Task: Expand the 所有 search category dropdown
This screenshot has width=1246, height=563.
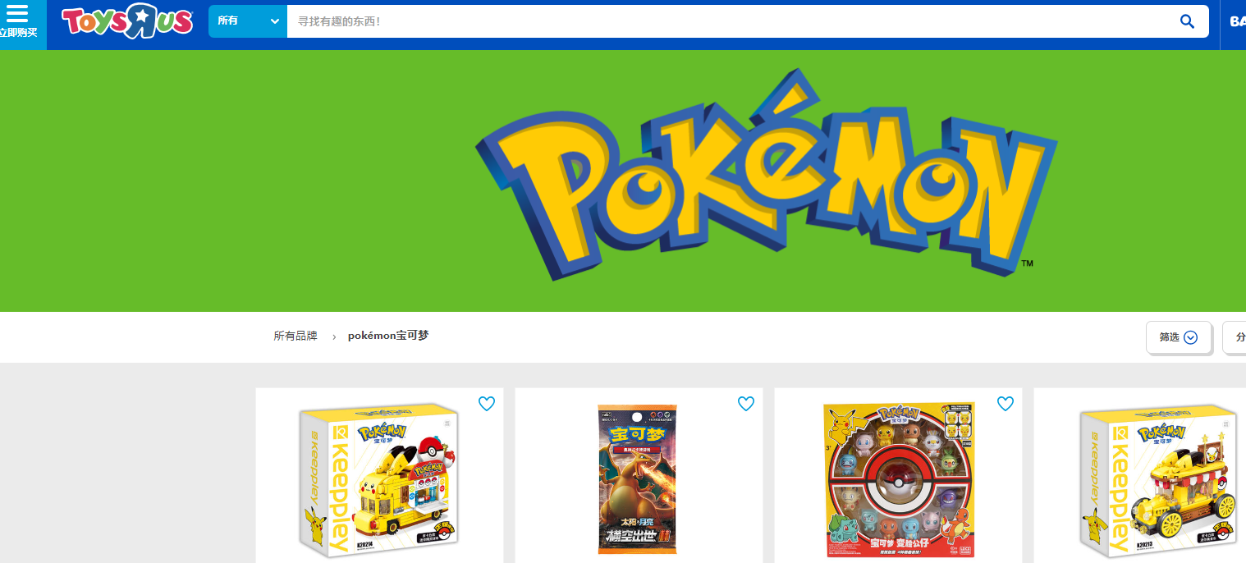Action: (x=247, y=21)
